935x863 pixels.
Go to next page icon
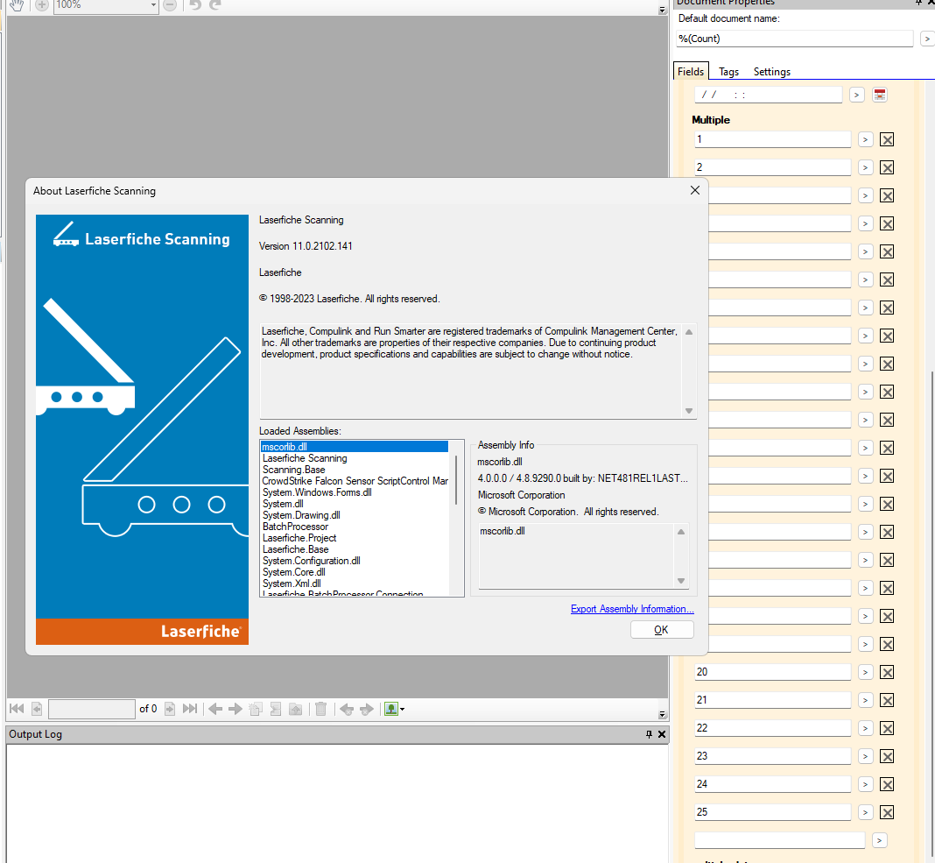[170, 709]
